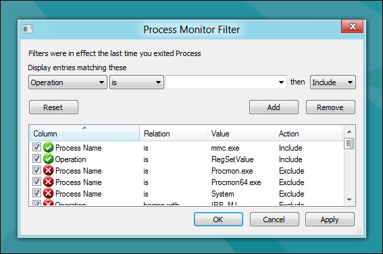The width and height of the screenshot is (383, 254).
Task: Click the Remove button
Action: pyautogui.click(x=330, y=107)
